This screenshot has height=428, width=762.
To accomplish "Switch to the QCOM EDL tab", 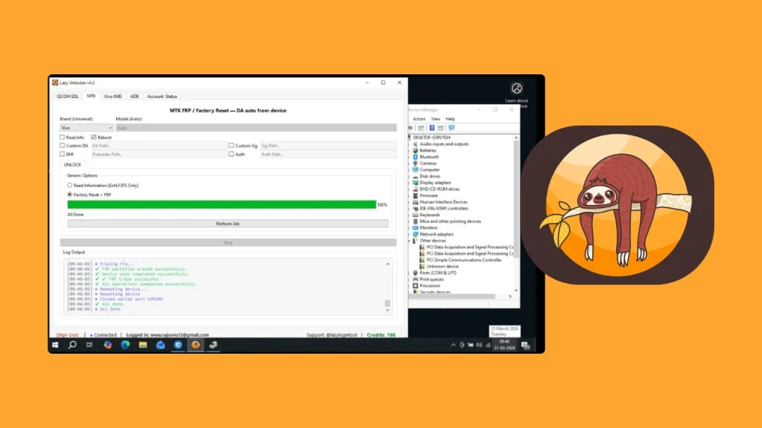I will (68, 96).
